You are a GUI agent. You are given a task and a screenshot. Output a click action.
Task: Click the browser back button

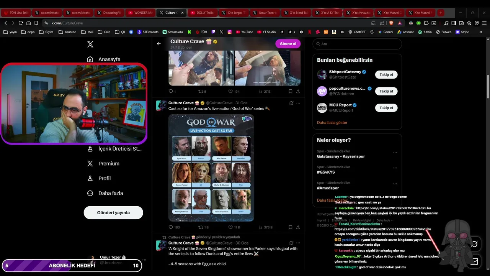click(6, 23)
